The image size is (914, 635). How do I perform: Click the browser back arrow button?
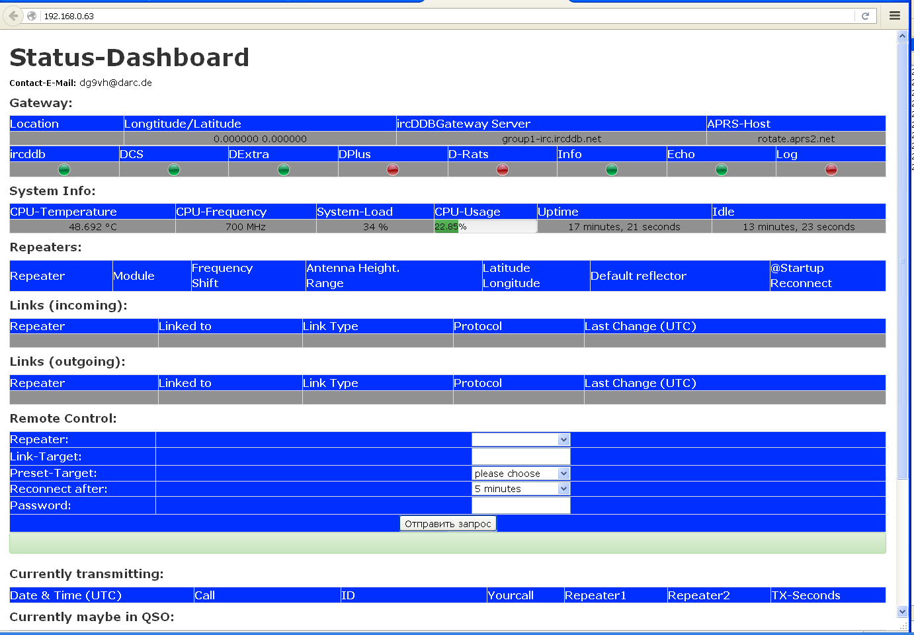pyautogui.click(x=13, y=16)
